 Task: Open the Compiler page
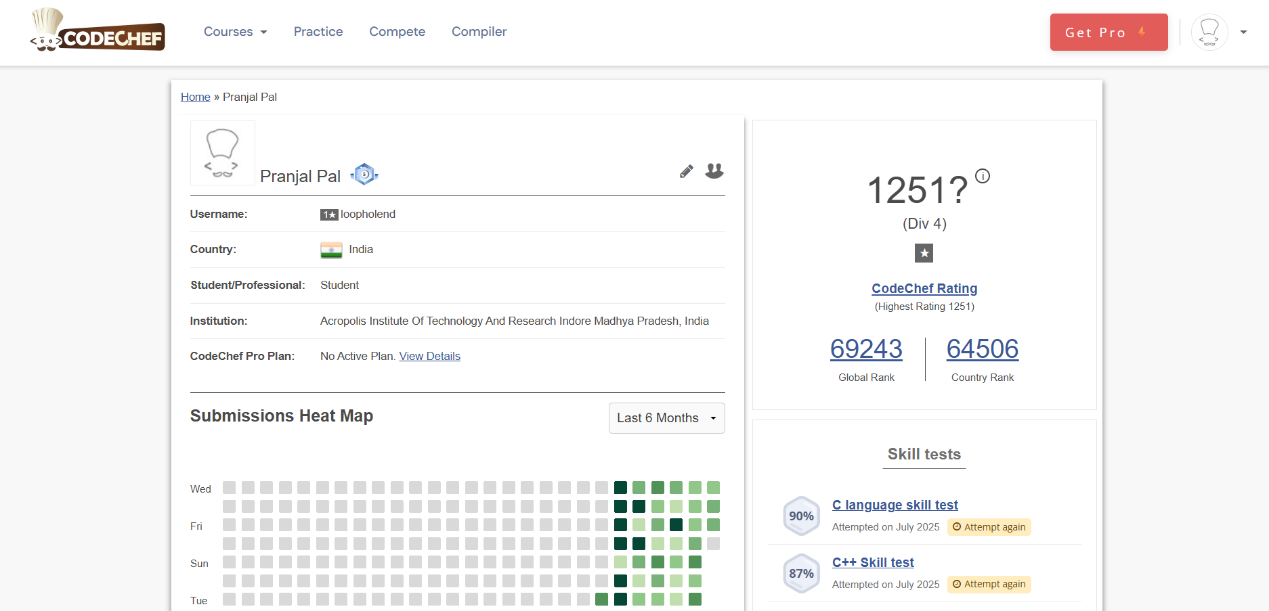click(479, 32)
